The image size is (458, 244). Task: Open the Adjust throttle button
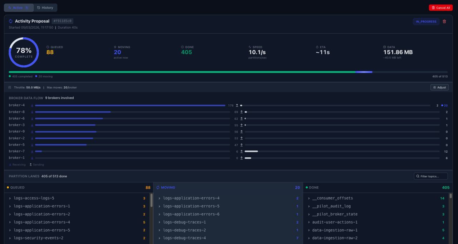(x=439, y=87)
